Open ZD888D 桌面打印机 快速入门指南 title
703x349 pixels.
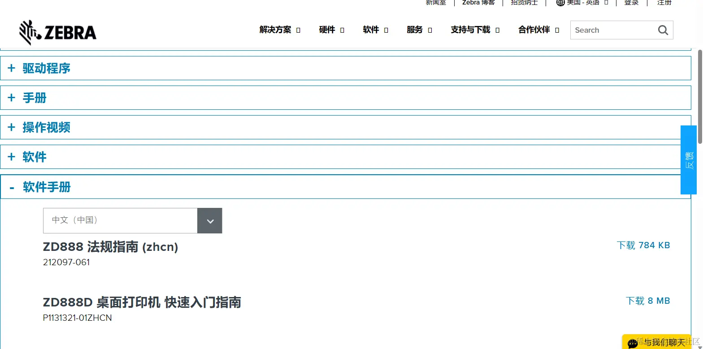[142, 302]
